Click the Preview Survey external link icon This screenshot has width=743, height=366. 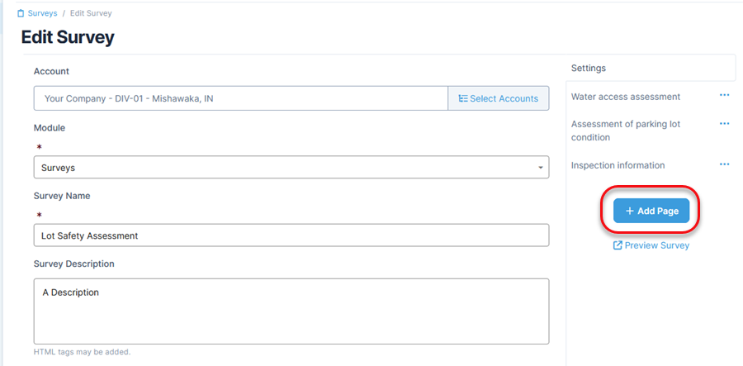coord(618,245)
